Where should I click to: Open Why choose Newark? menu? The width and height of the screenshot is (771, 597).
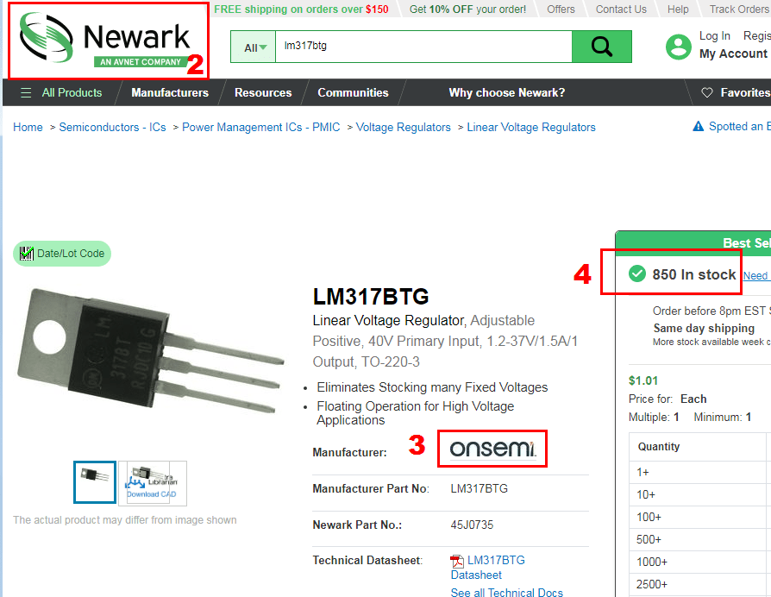click(x=506, y=92)
